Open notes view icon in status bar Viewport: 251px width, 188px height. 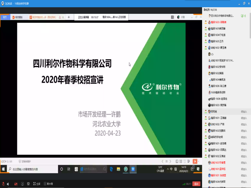pyautogui.click(x=189, y=161)
